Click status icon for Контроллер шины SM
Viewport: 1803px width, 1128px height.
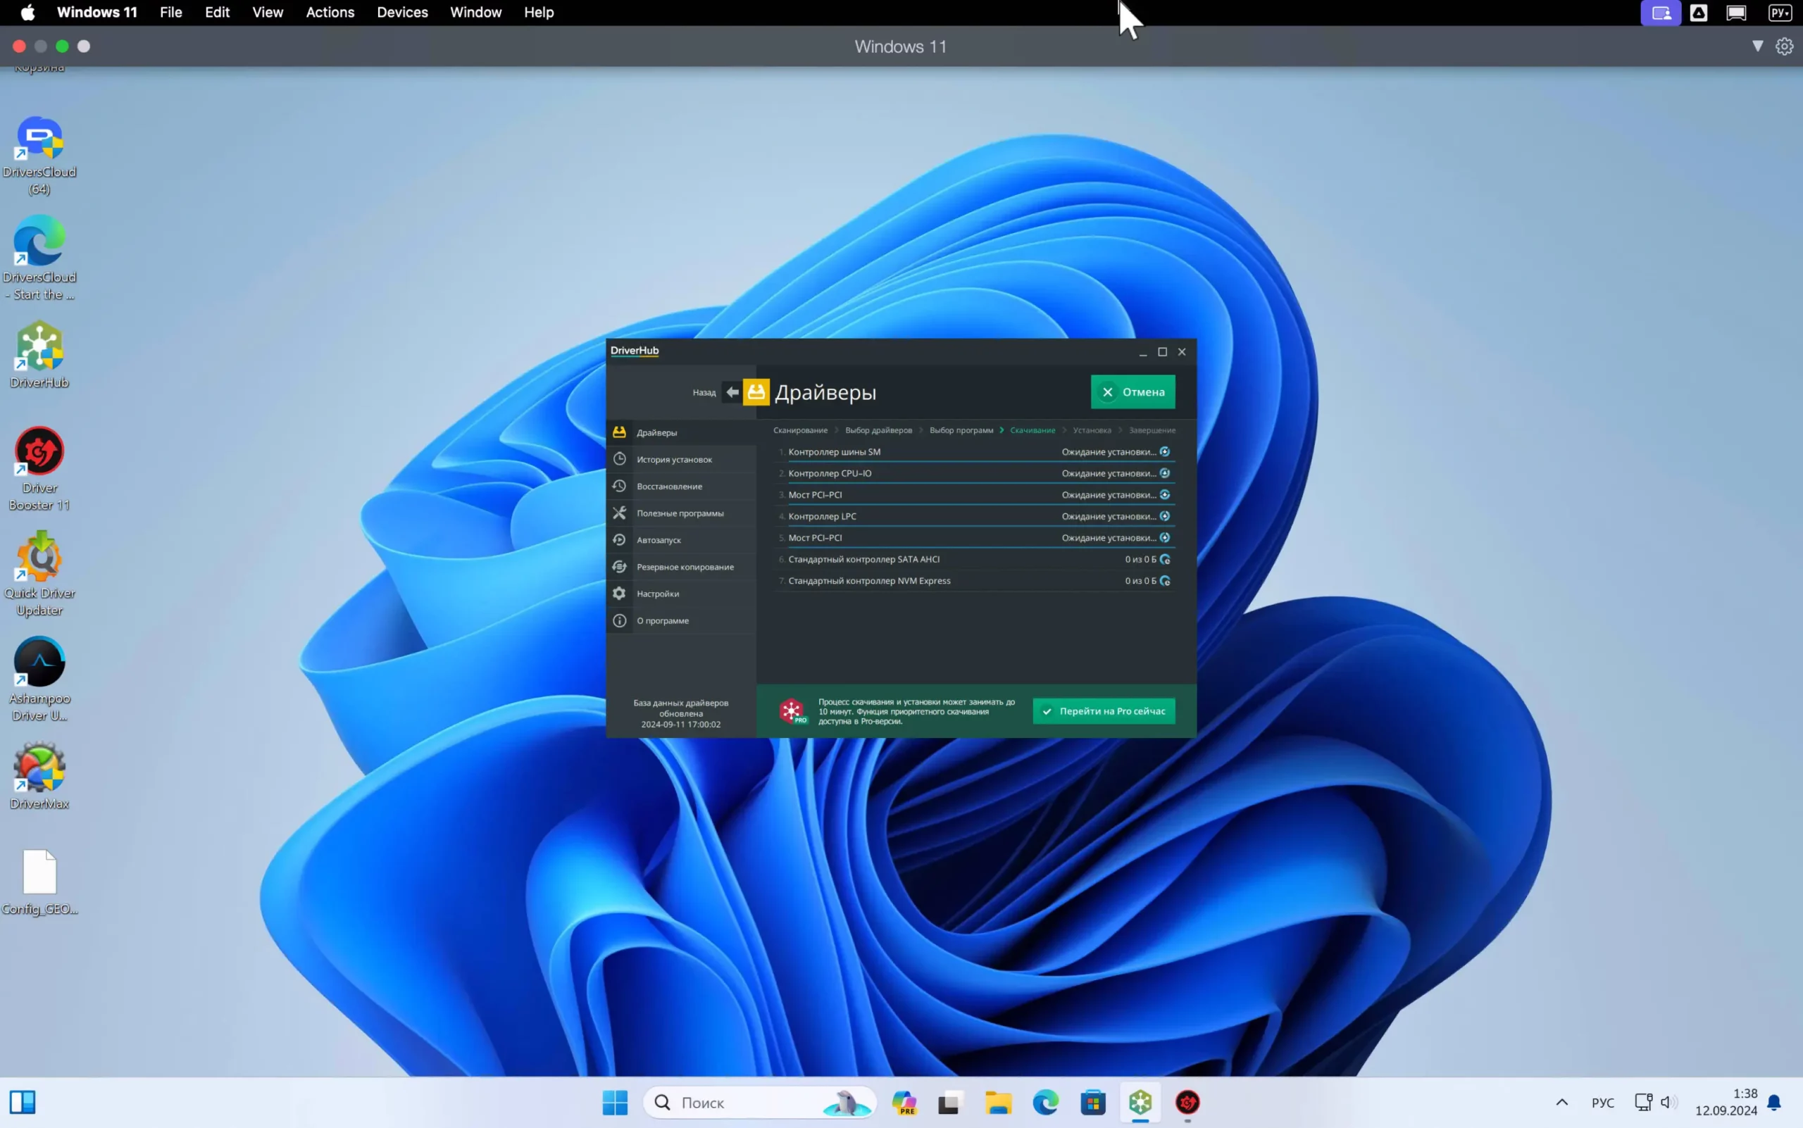1165,452
